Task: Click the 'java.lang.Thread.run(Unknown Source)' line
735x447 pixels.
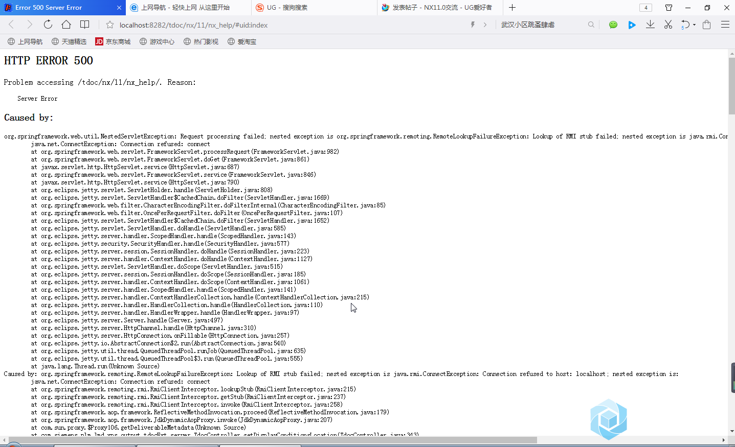Action: click(x=95, y=366)
